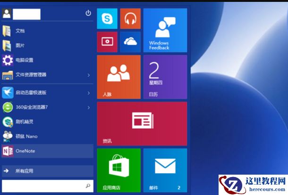Viewport: 288px width, 195px height.
Task: Expand the 360安全浏览器7 jump list arrow
Action: pyautogui.click(x=89, y=107)
